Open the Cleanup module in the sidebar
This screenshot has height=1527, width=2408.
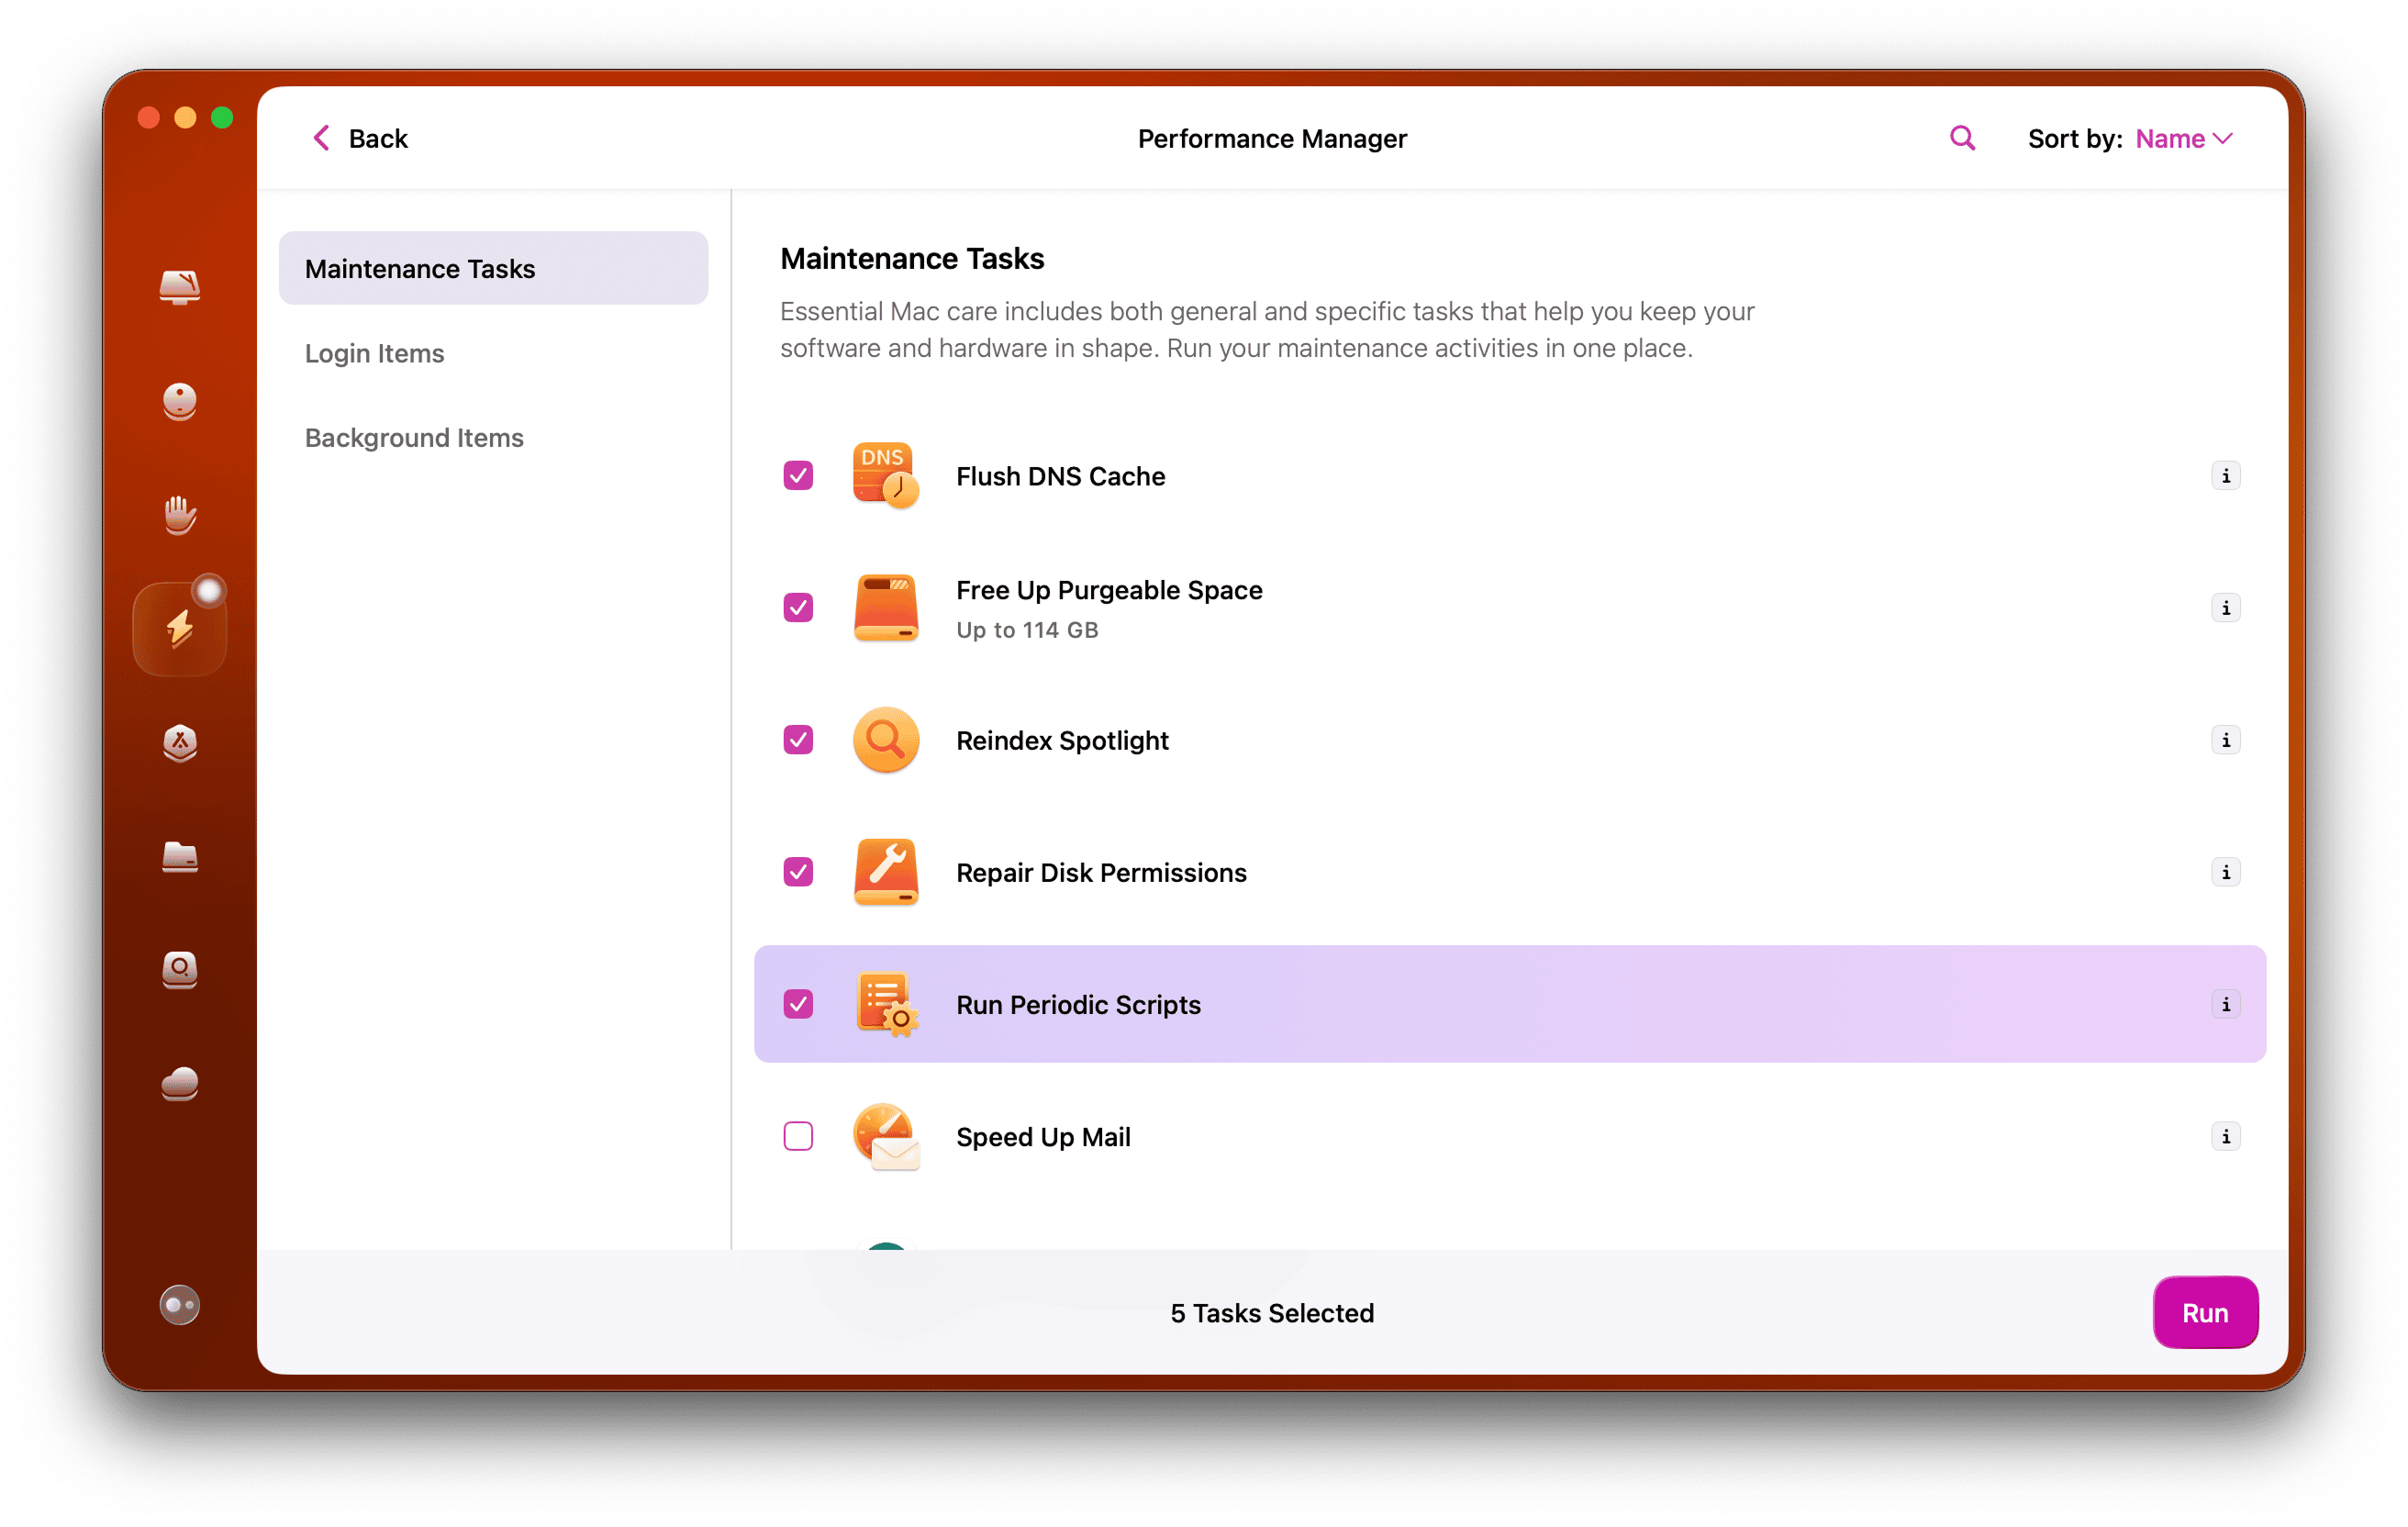179,402
